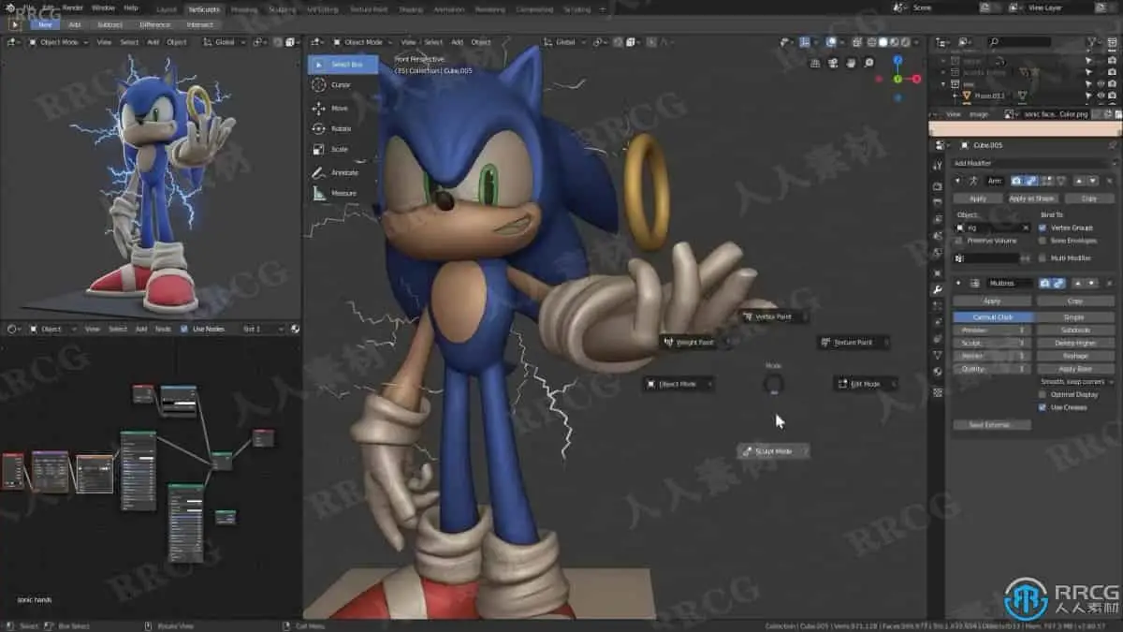Collapse the Armature modifier panel

(957, 181)
